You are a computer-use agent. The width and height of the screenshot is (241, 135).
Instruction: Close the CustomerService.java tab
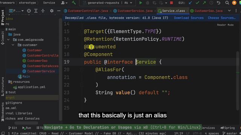[155, 11]
